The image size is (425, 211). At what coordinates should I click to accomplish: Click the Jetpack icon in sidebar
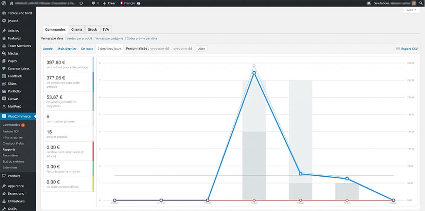pyautogui.click(x=4, y=21)
